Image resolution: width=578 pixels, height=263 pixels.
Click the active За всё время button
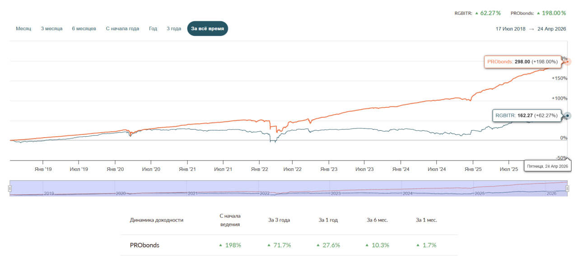[x=208, y=28]
